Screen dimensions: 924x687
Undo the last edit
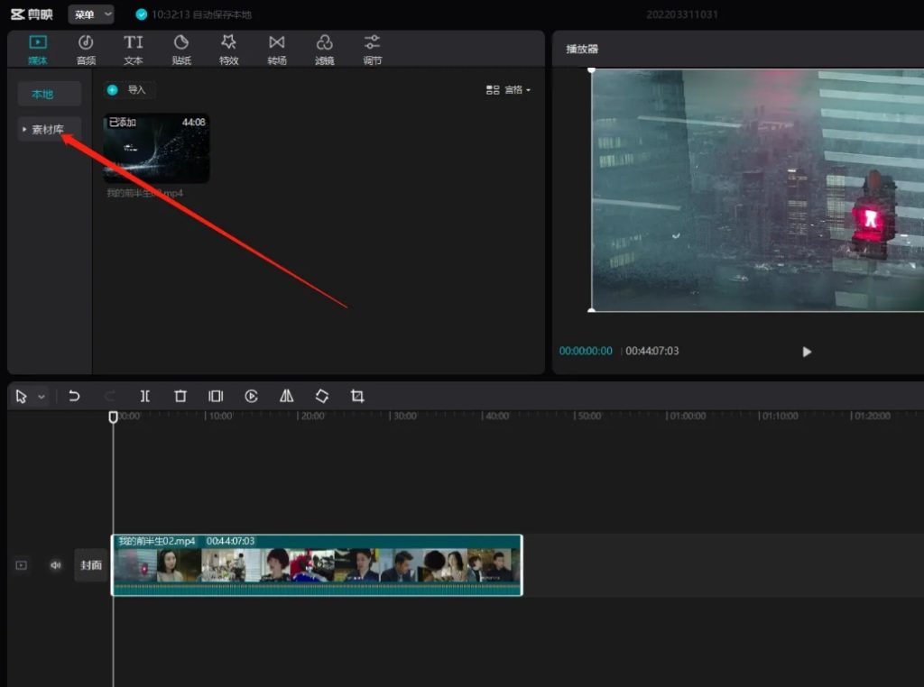[x=74, y=396]
